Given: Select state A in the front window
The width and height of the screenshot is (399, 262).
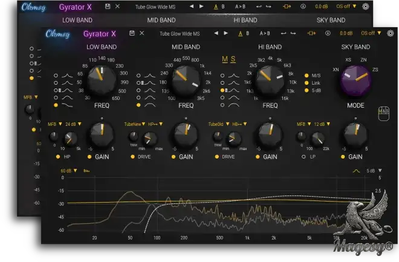Looking at the screenshot, I should pyautogui.click(x=241, y=33).
